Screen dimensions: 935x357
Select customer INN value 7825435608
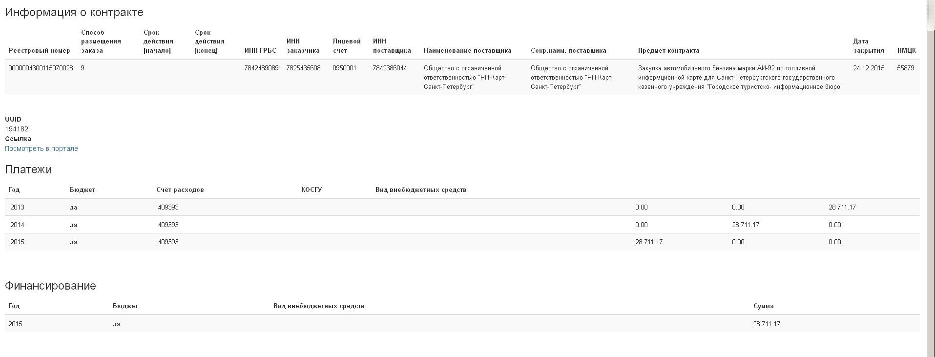click(x=303, y=68)
